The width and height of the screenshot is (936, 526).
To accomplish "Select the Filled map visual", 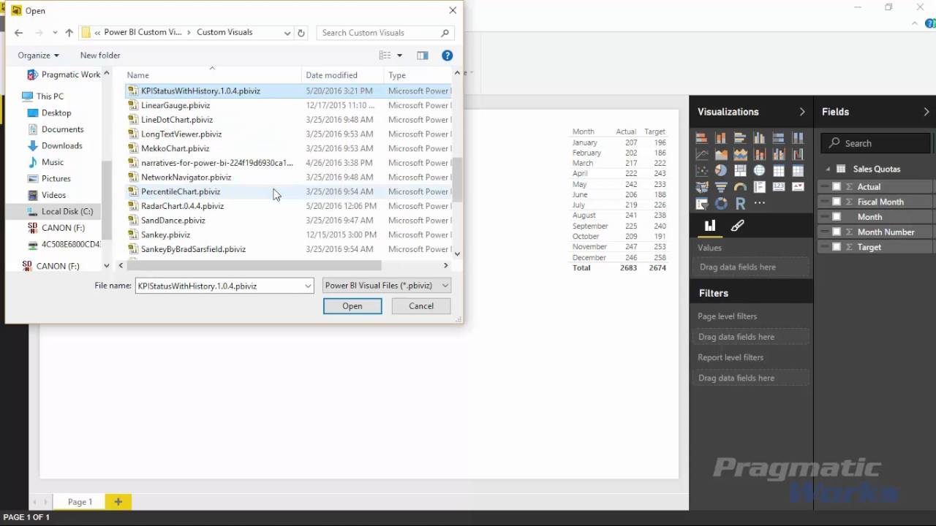I will point(702,187).
